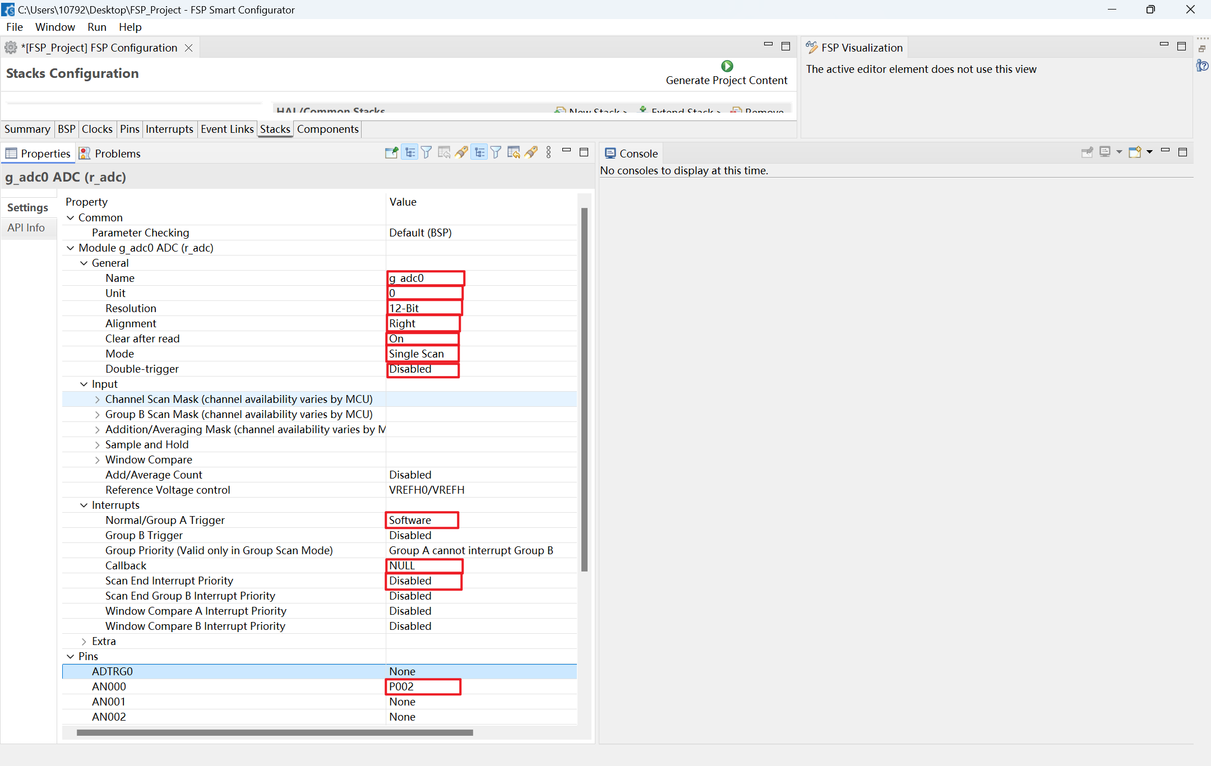The height and width of the screenshot is (766, 1211).
Task: Select the FSP Visualization view tab
Action: [855, 48]
